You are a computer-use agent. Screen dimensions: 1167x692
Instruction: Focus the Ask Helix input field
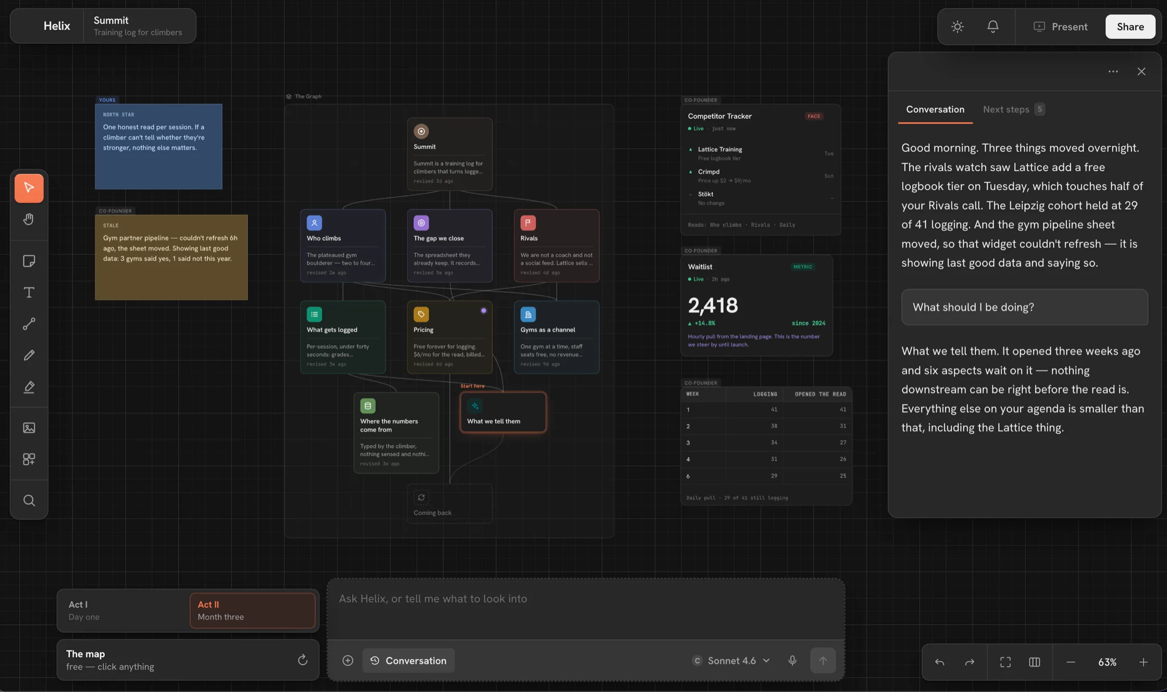(x=586, y=608)
